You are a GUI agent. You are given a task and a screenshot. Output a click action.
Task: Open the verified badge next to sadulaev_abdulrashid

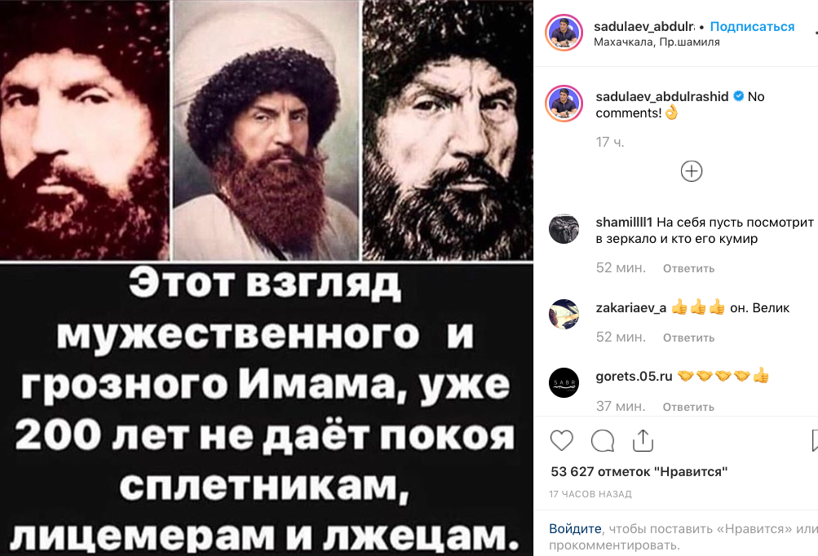pos(738,96)
